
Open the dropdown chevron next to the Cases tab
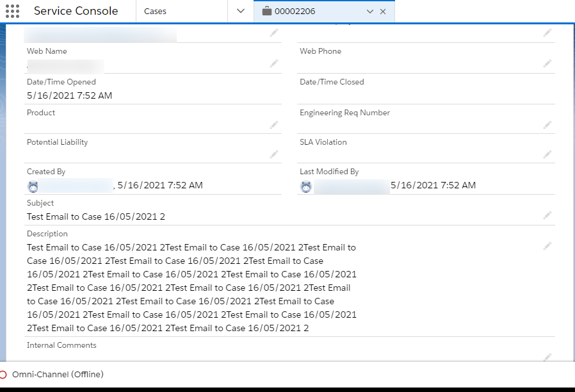point(239,11)
